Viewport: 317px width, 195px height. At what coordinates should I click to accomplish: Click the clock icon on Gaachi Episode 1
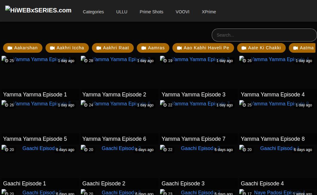7,150
